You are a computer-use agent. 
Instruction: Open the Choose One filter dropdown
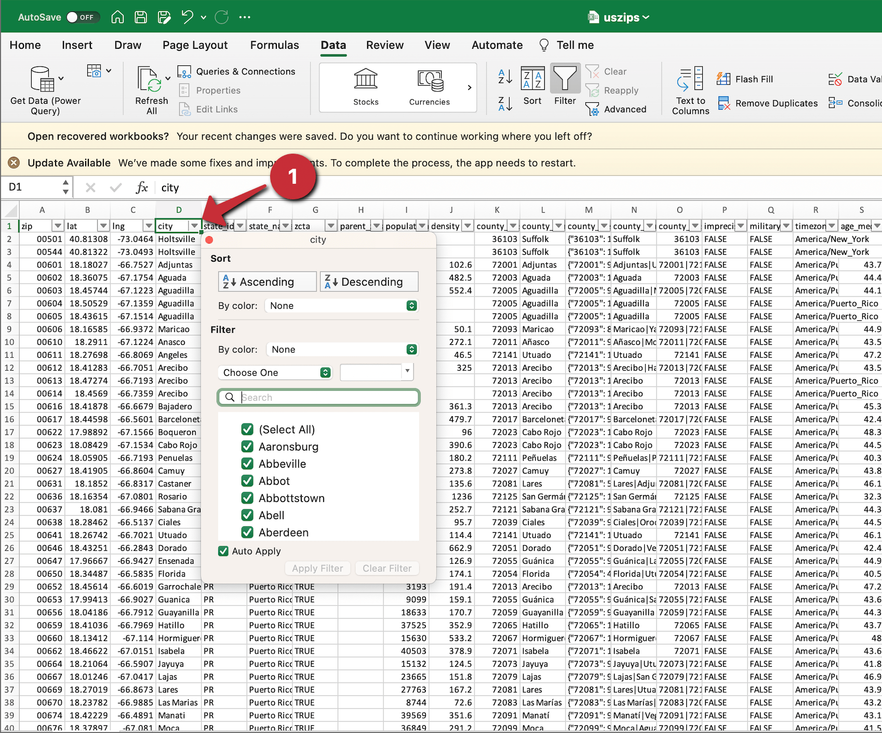(x=274, y=372)
